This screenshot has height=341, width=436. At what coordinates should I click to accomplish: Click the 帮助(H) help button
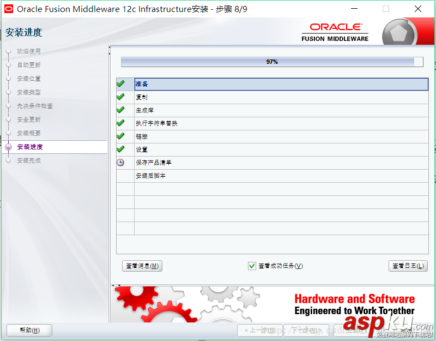(29, 330)
